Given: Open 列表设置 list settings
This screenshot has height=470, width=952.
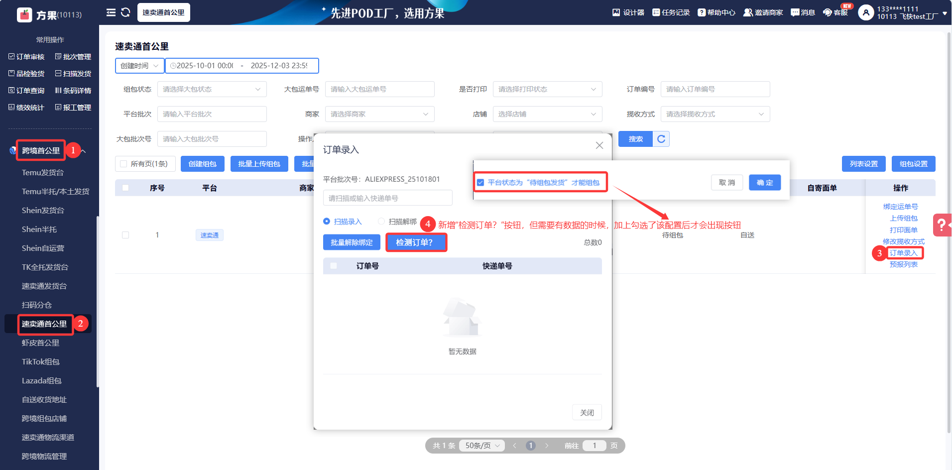Looking at the screenshot, I should (x=864, y=164).
